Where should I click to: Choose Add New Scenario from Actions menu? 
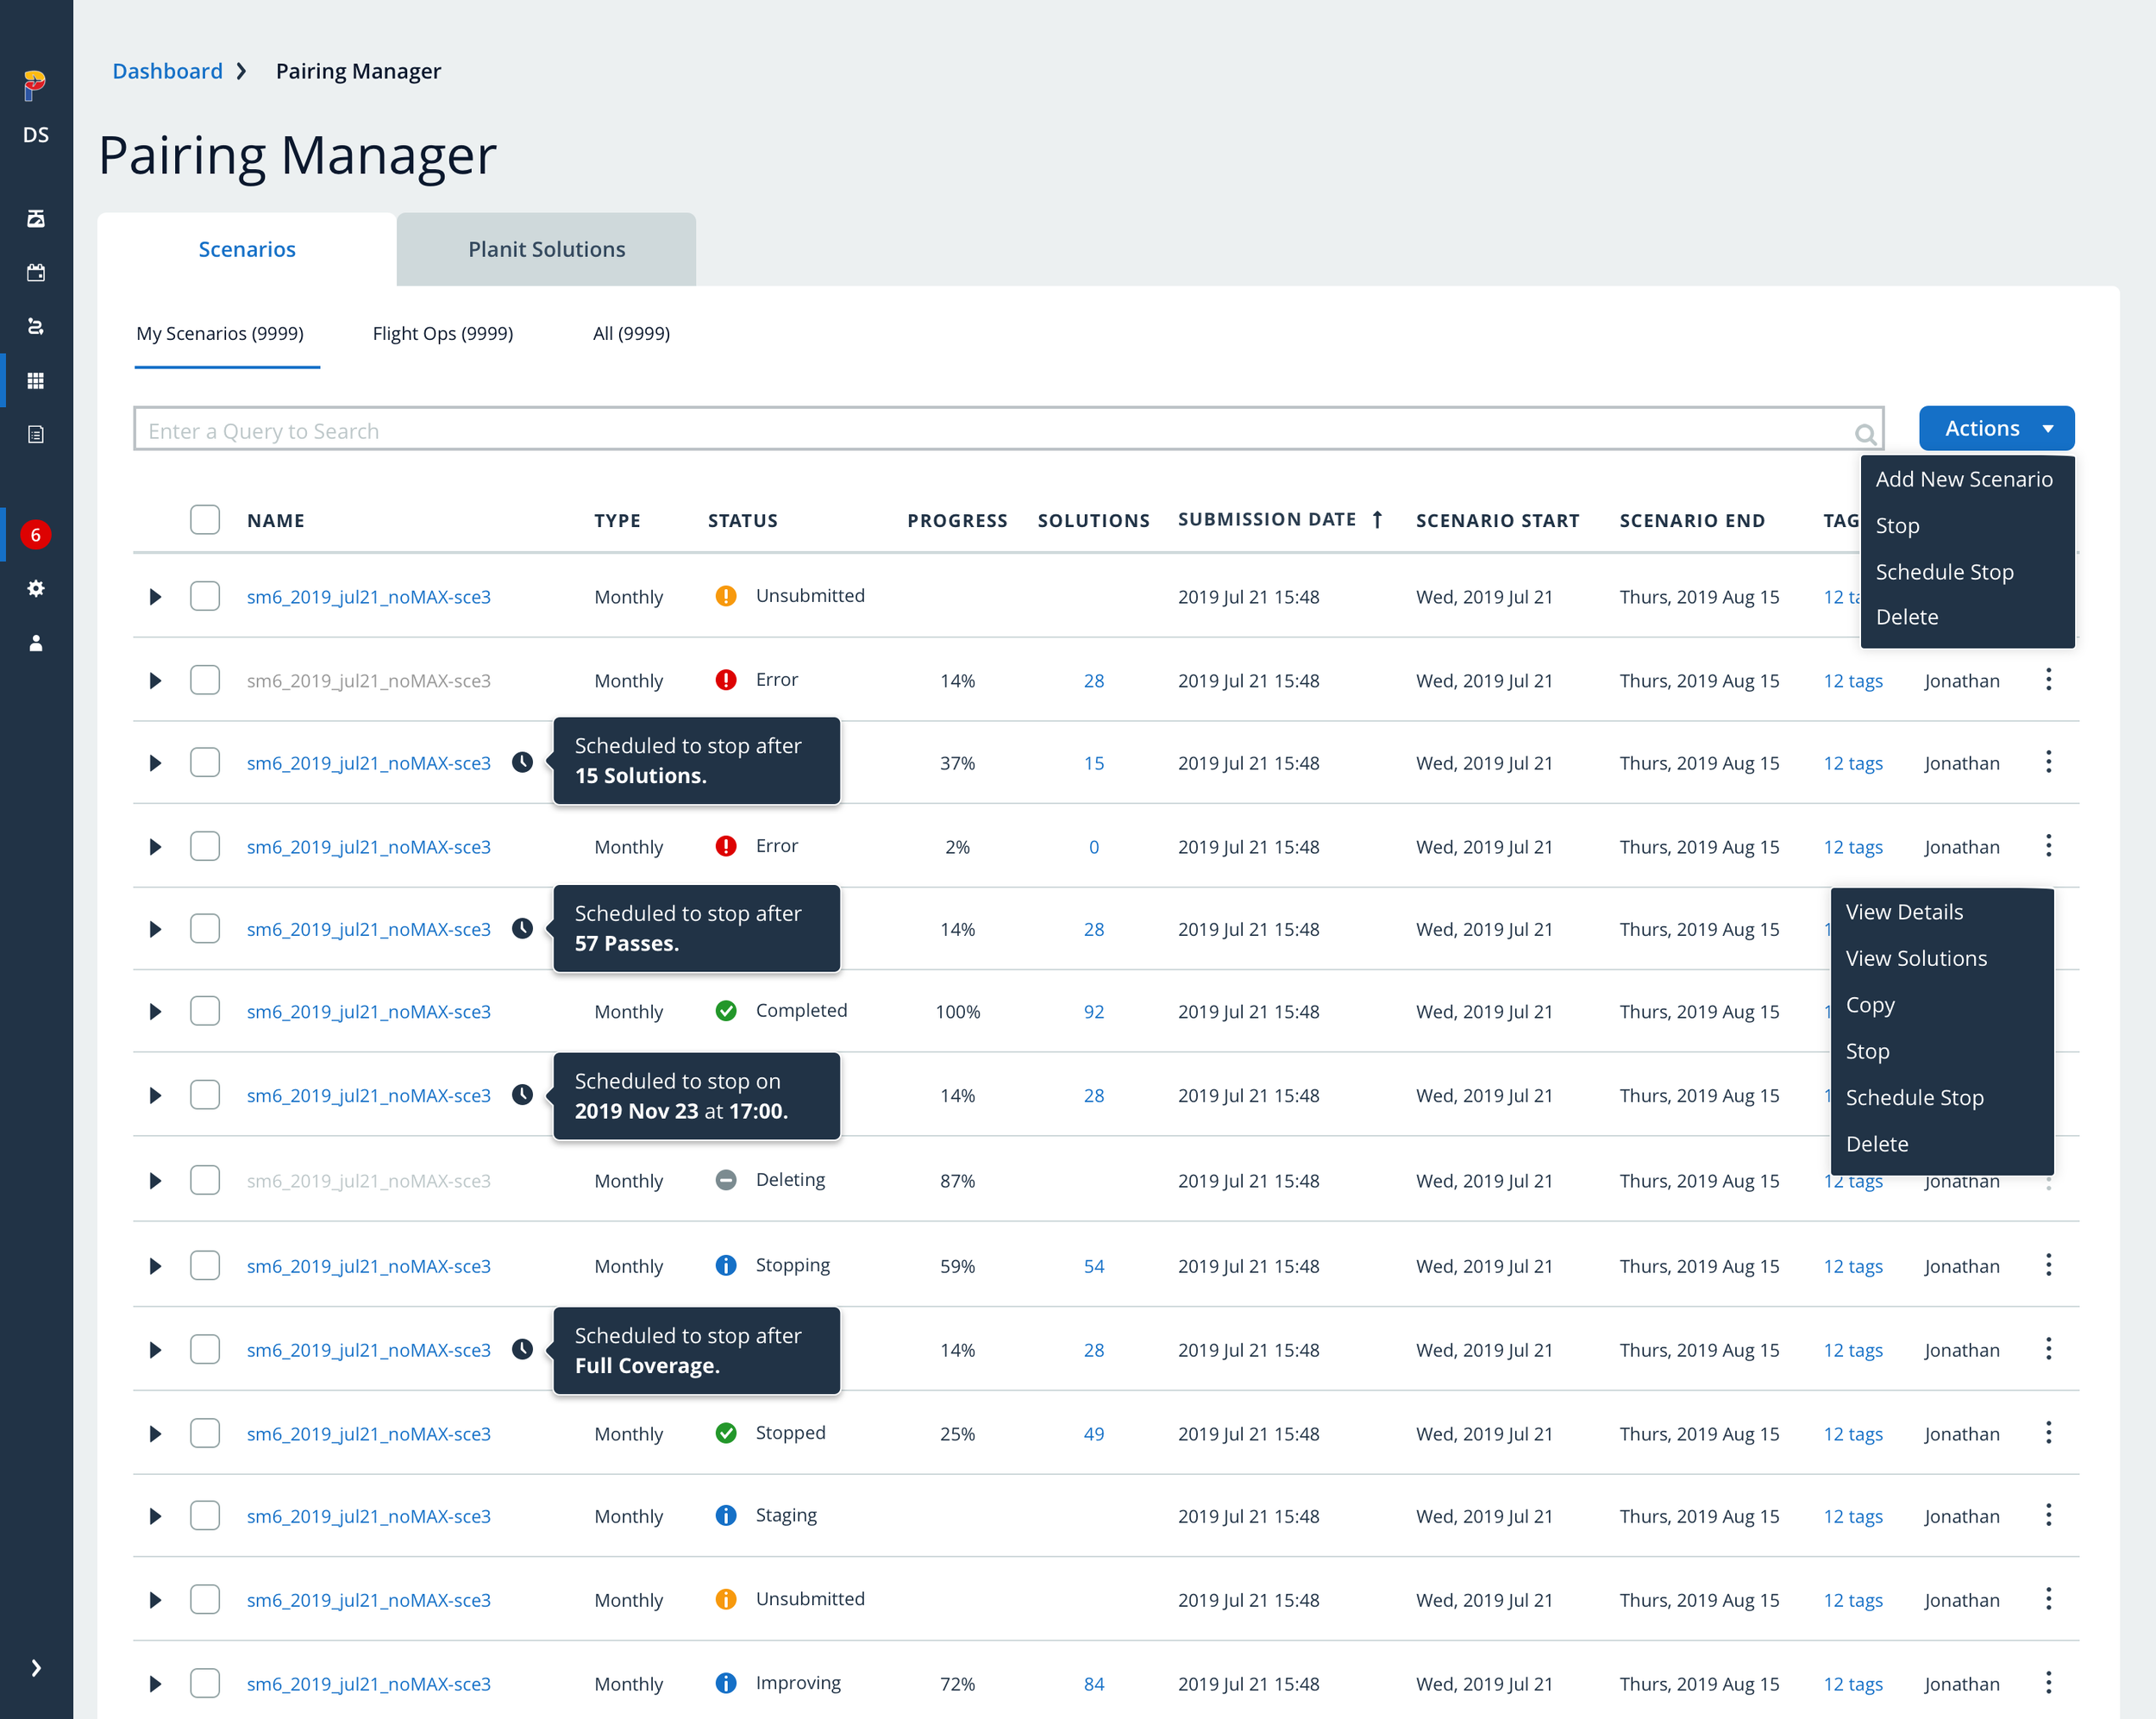[x=1964, y=479]
